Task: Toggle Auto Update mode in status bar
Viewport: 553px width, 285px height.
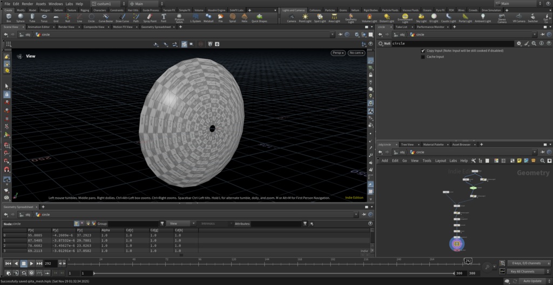Action: [x=532, y=281]
